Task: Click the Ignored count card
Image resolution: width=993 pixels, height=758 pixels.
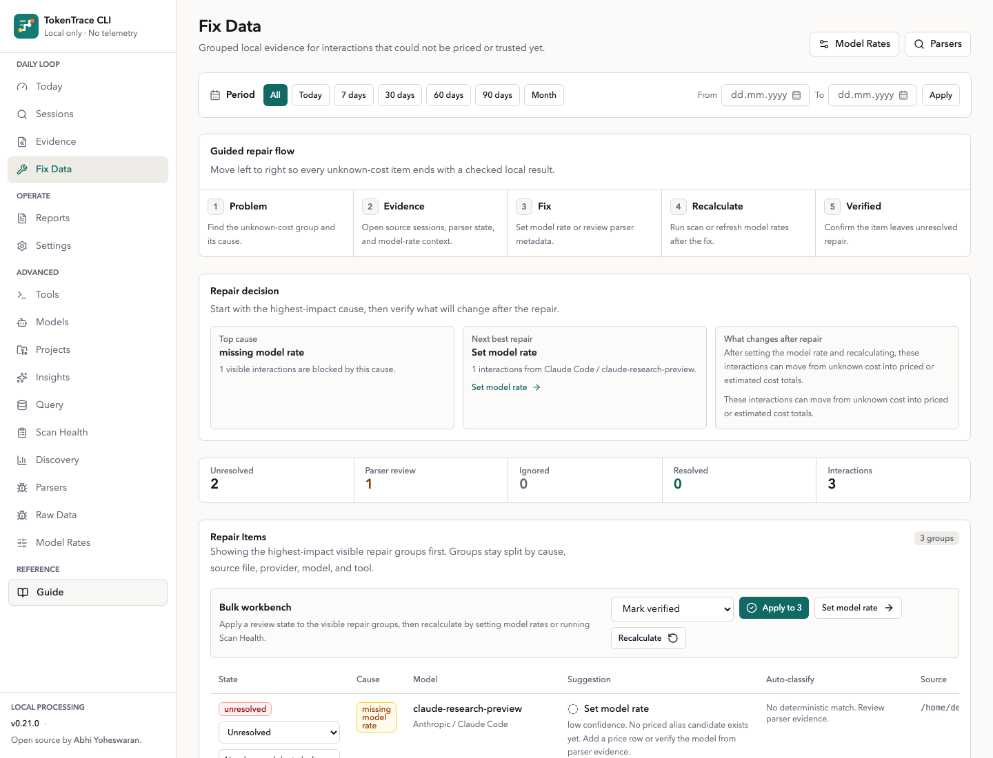Action: click(x=585, y=480)
